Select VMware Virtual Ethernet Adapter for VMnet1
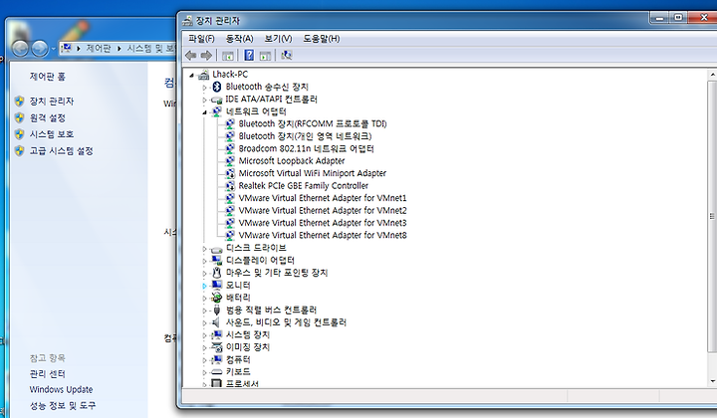The image size is (717, 418). pos(323,198)
